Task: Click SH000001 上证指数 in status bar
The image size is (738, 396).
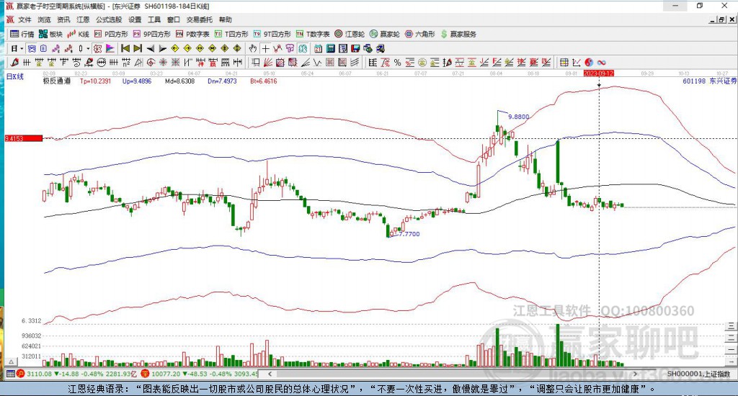Action: point(698,374)
